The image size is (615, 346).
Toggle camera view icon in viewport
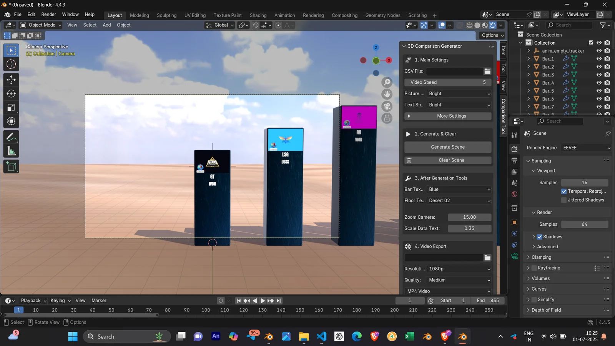pyautogui.click(x=387, y=106)
